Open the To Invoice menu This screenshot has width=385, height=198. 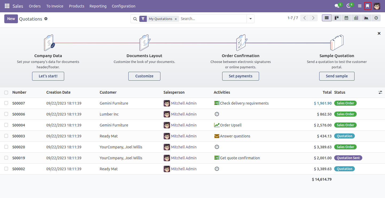point(55,6)
